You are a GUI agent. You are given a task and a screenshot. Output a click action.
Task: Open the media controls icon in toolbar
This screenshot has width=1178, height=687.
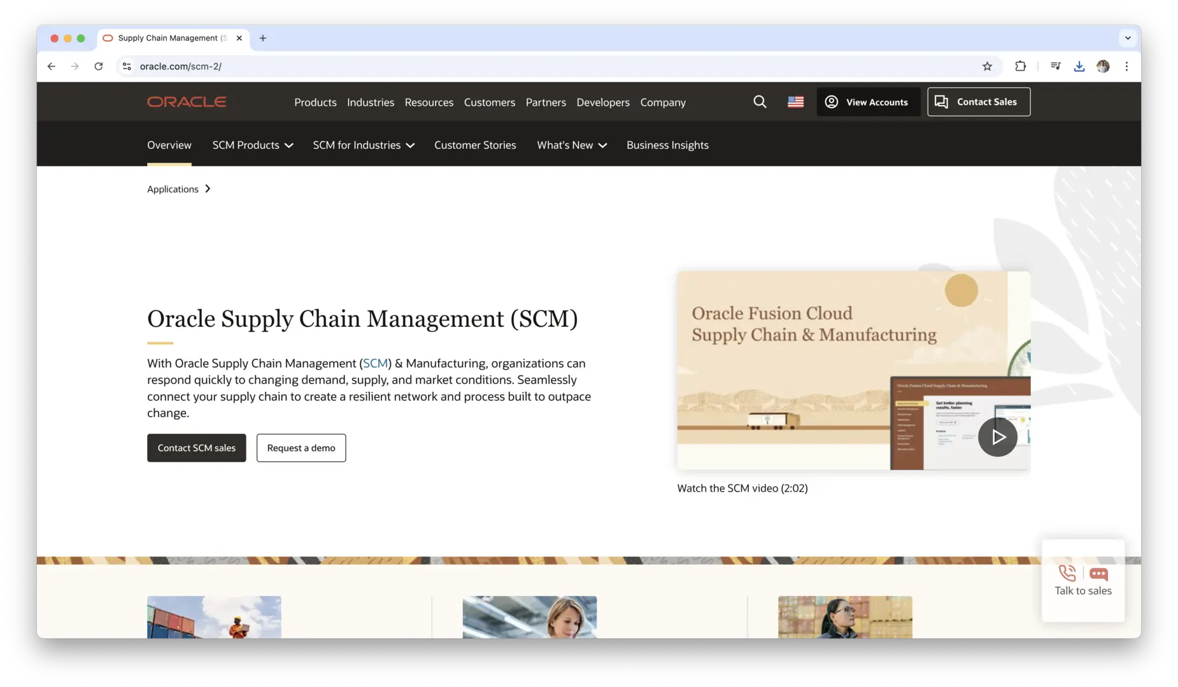(1056, 66)
